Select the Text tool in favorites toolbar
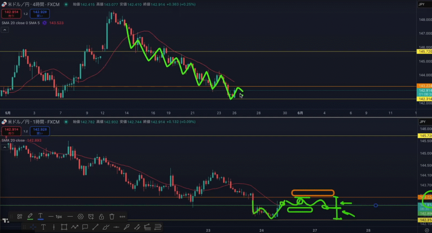Screen dimensions: 432x233 [x=43, y=227]
